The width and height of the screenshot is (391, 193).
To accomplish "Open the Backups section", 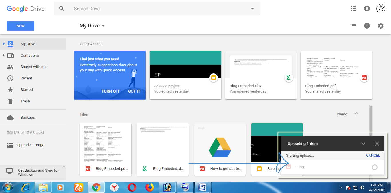I will point(28,117).
